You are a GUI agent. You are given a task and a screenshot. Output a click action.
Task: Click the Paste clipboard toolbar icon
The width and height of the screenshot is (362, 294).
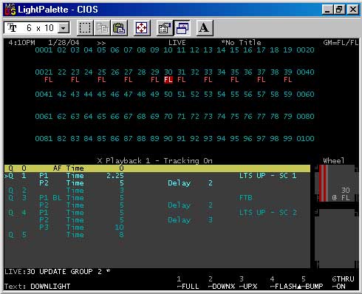tap(119, 28)
